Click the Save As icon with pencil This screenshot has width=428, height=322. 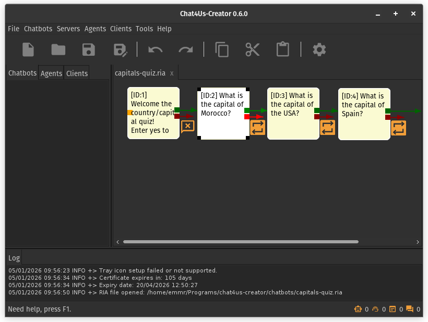[121, 49]
